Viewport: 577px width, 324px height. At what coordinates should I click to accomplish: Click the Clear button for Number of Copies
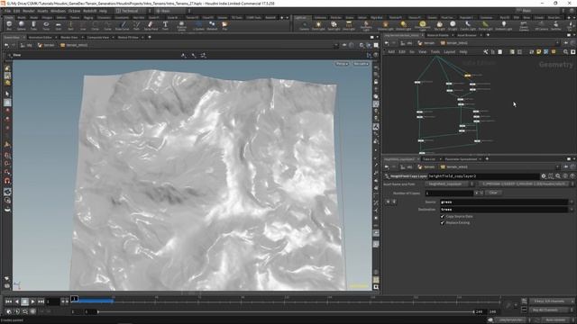493,193
